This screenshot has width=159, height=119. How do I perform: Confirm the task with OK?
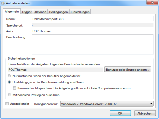pos(120,113)
